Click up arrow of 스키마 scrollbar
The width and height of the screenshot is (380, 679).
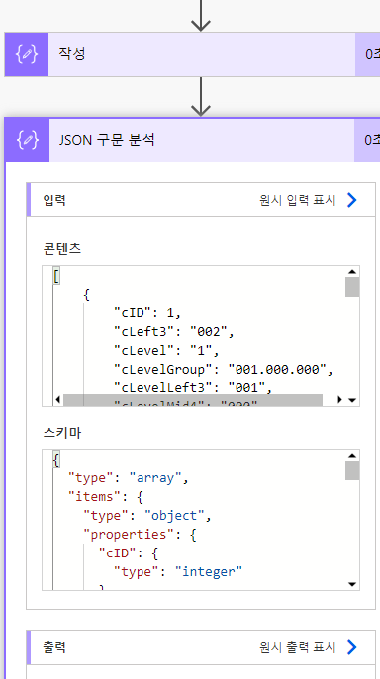click(x=352, y=455)
